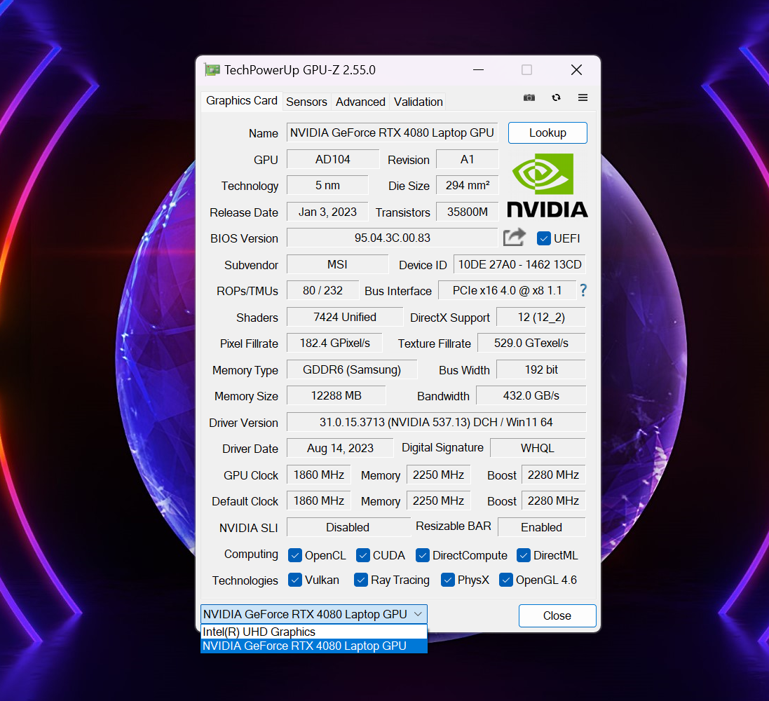Click the Resizable BAR value Enabled

541,527
